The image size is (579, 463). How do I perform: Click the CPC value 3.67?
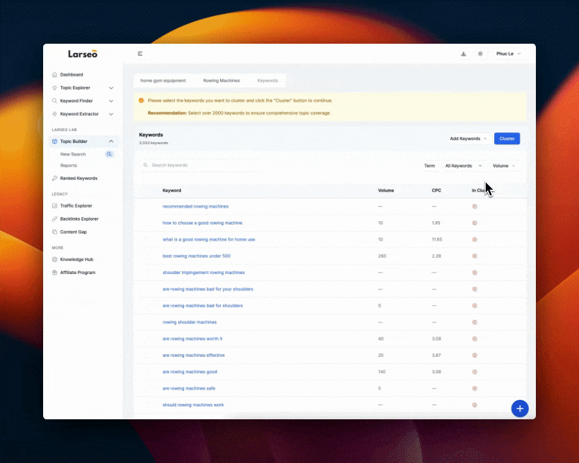click(436, 355)
